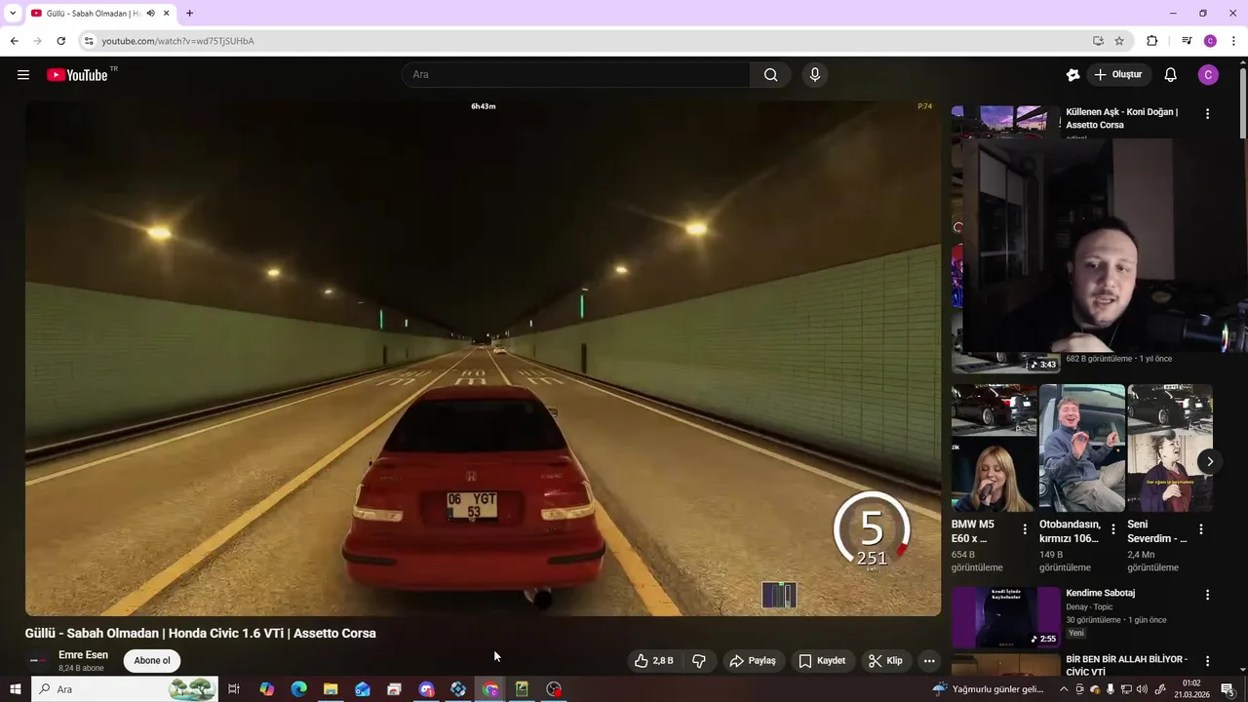Click the Paylaş share button
The height and width of the screenshot is (702, 1248).
[x=752, y=661]
